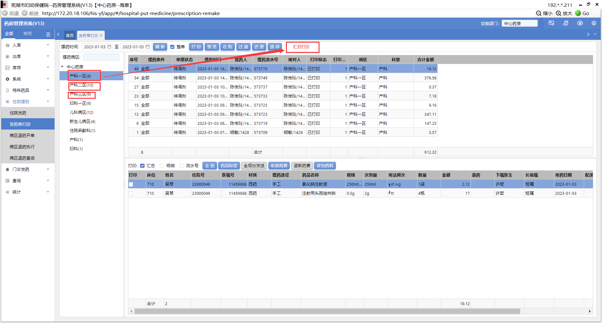
Task: Expand the chevron beside 统计
Action: (x=48, y=192)
